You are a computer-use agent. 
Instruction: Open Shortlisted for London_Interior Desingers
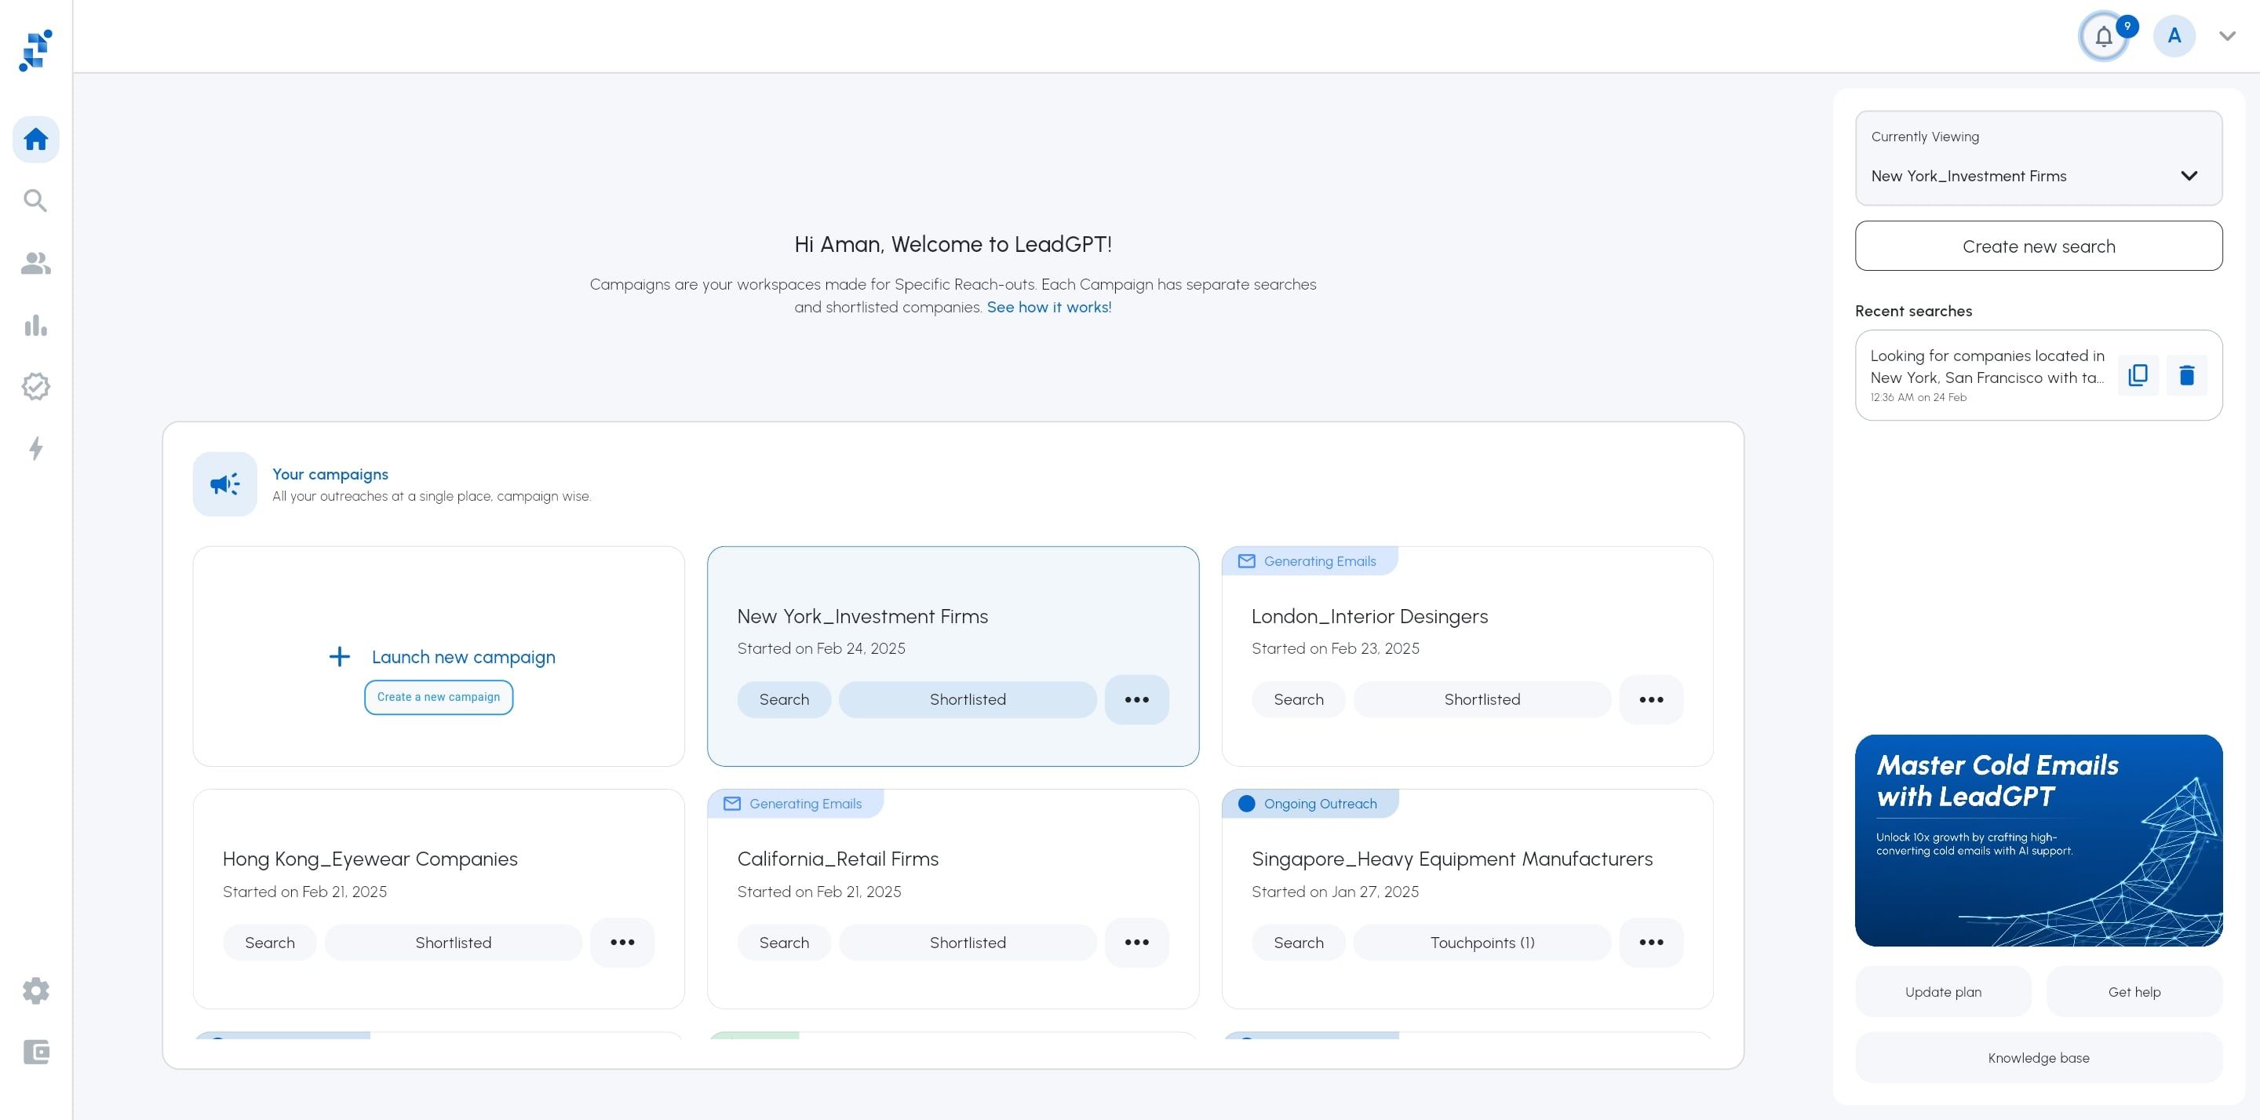(1482, 699)
